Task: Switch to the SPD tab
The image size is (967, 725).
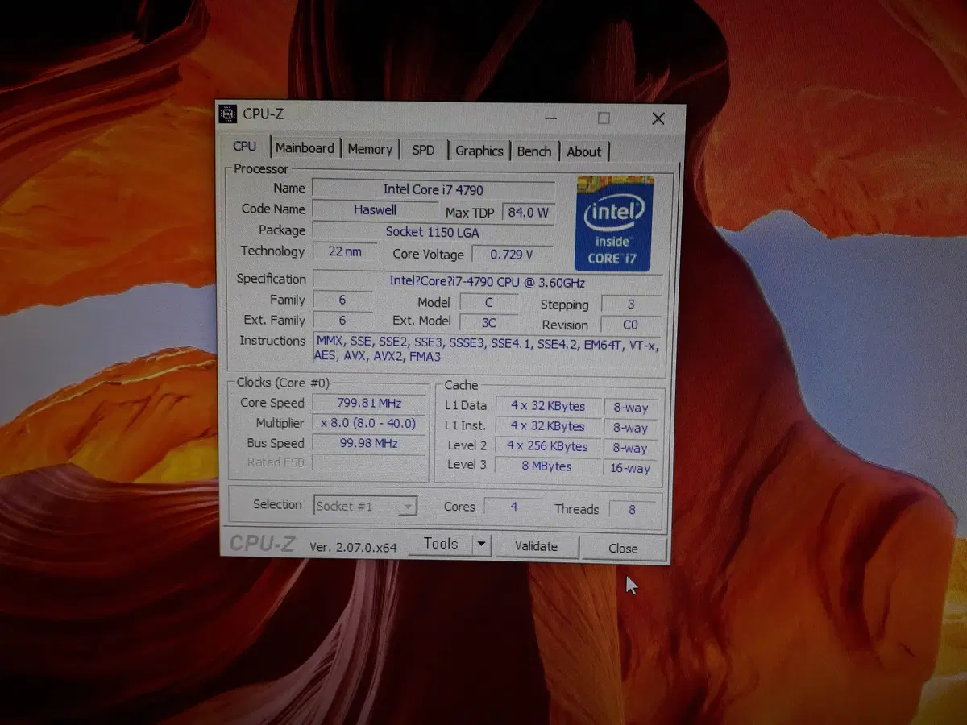Action: click(x=423, y=150)
